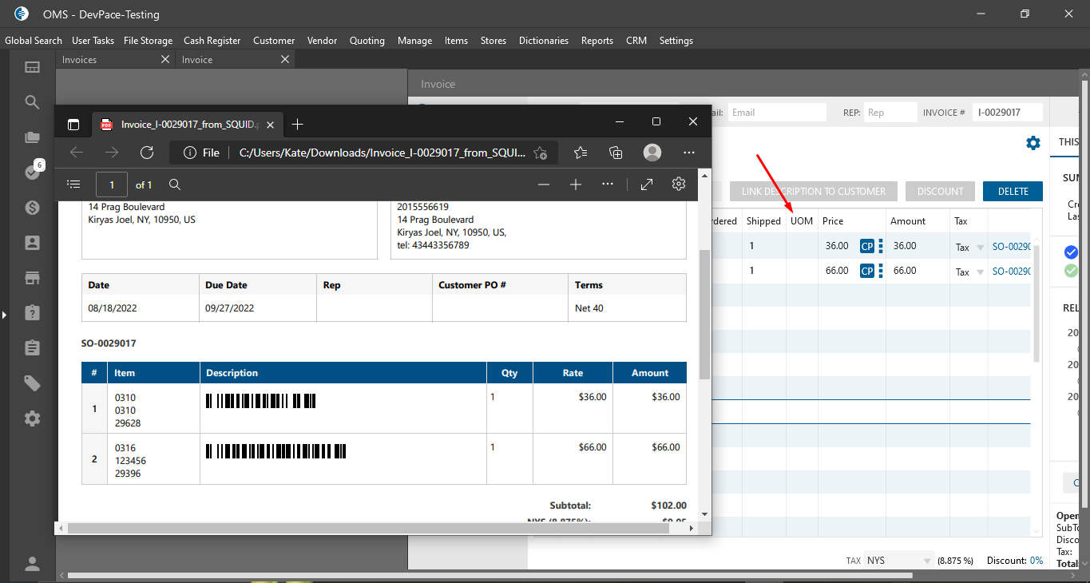Expand Tax dropdown on second invoice row
Image resolution: width=1090 pixels, height=583 pixels.
980,272
